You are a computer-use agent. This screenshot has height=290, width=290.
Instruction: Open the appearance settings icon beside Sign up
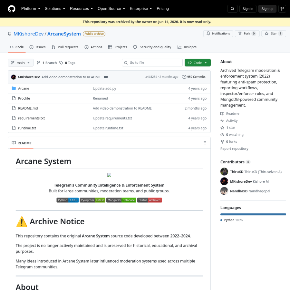(x=282, y=9)
